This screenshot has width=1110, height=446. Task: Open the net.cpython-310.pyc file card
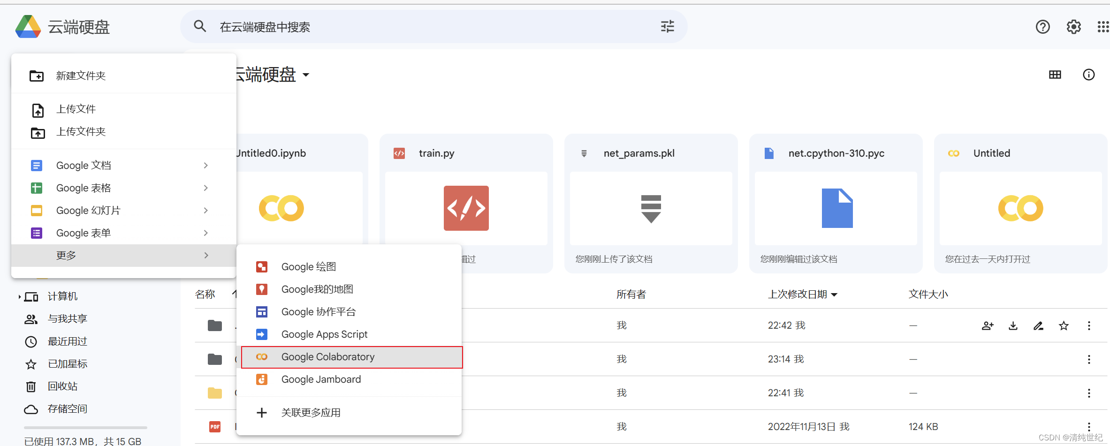coord(836,204)
